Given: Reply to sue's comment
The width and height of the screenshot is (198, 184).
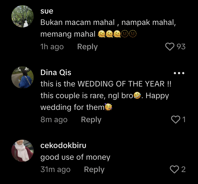Looking at the screenshot, I should 87,47.
